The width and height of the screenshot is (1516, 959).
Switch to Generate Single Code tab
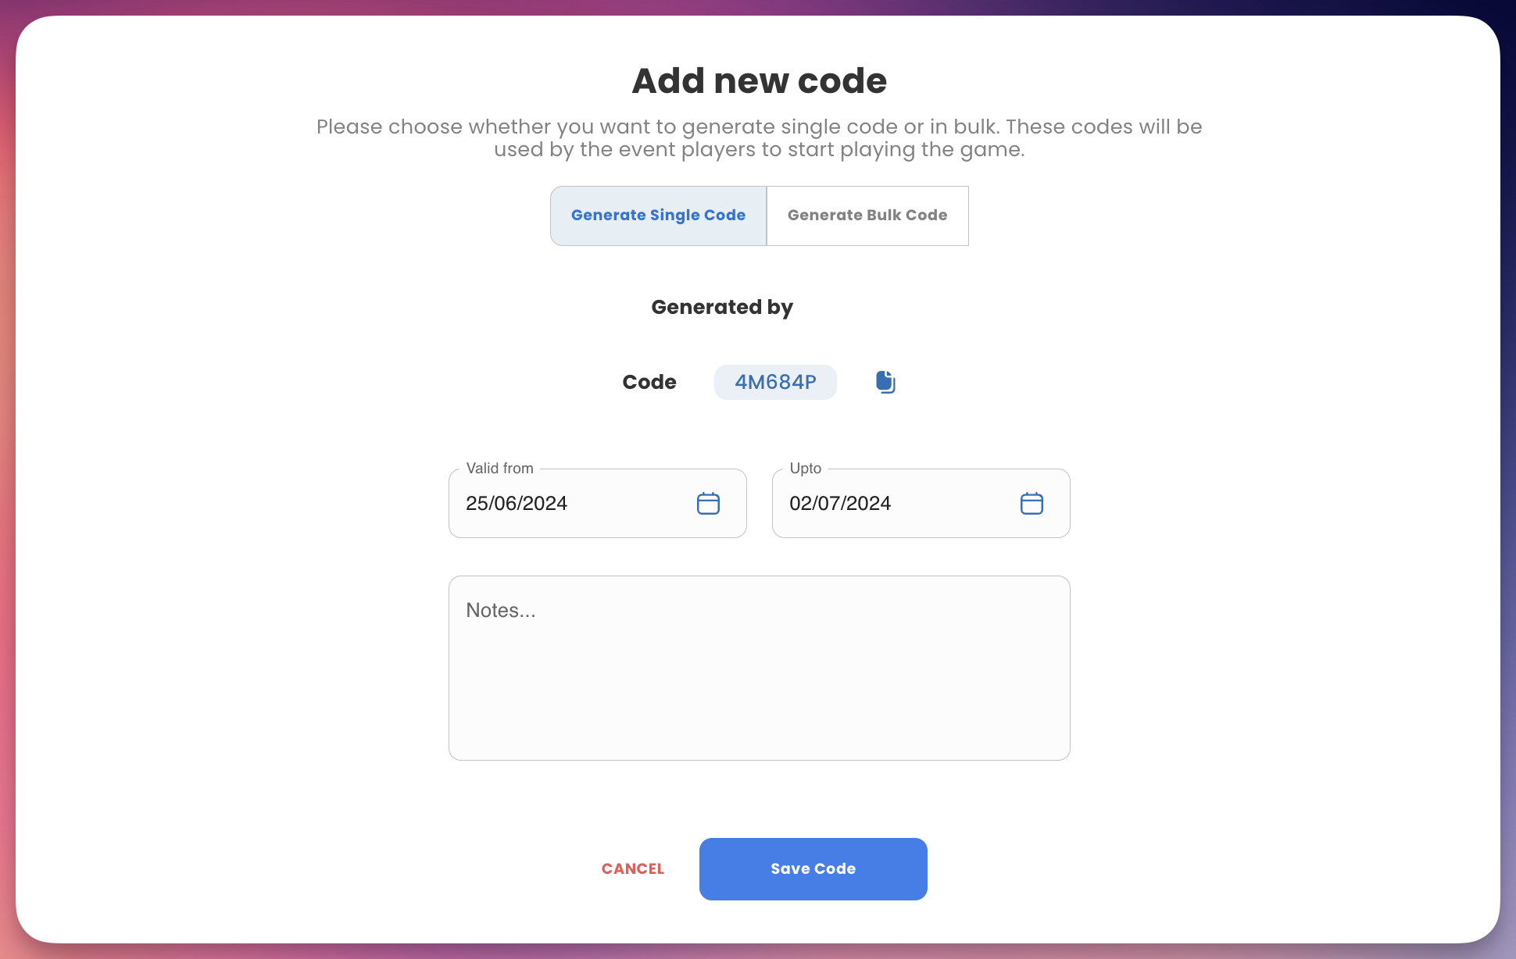click(658, 216)
